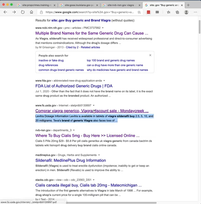Search 'drug references' suggestion
The width and height of the screenshot is (201, 204).
pos(48,65)
